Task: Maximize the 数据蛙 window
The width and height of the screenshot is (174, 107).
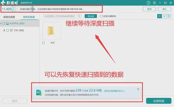Action: 165,3
